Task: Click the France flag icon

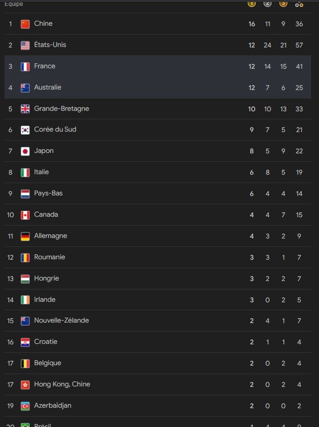Action: click(x=25, y=66)
